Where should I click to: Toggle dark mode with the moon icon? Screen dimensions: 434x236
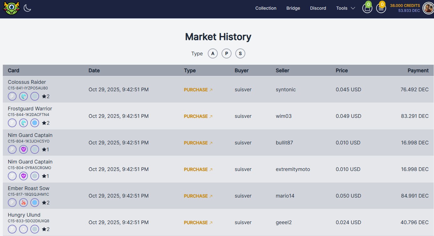pyautogui.click(x=28, y=8)
